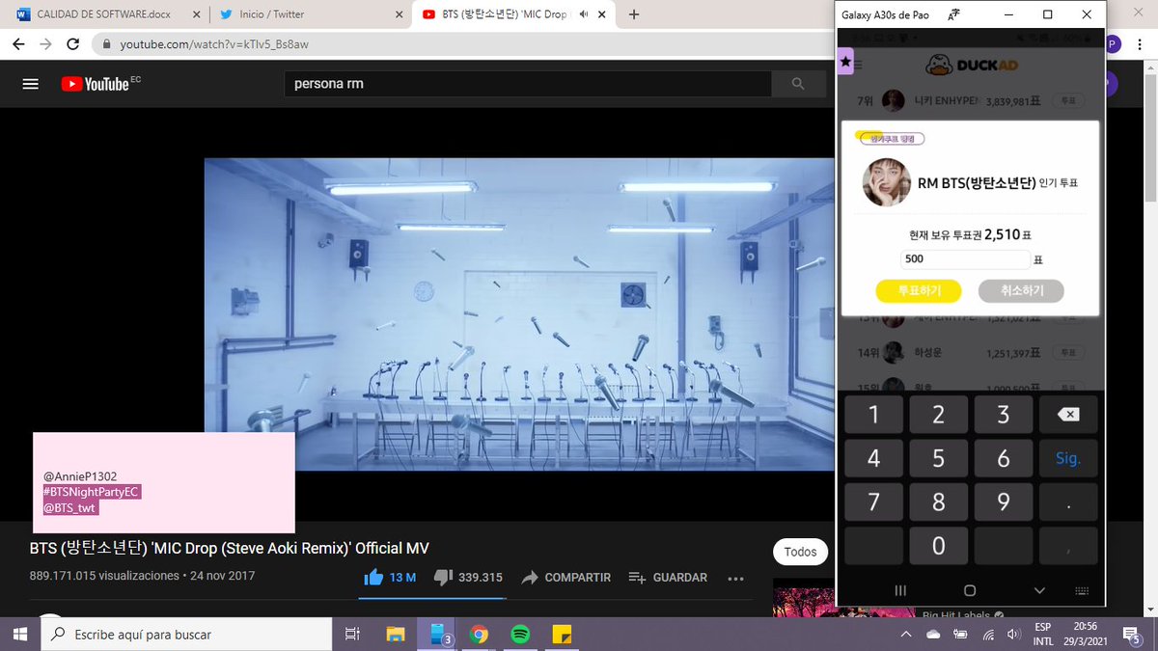Tap number 7 on phone keypad

click(x=873, y=502)
